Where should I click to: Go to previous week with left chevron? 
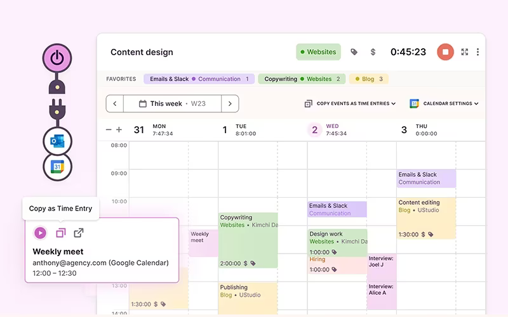(x=115, y=103)
